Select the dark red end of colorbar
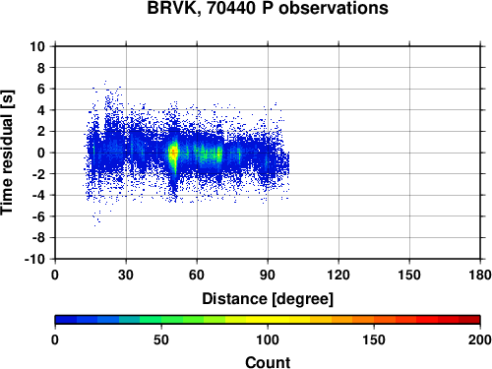The height and width of the screenshot is (369, 492). [x=469, y=320]
